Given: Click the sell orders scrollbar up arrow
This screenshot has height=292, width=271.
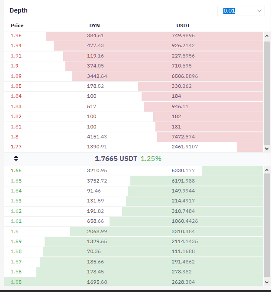Looking at the screenshot, I should click(267, 36).
